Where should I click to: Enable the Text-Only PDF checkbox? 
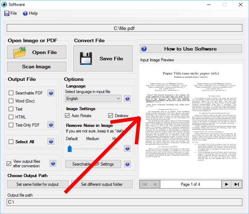11,125
